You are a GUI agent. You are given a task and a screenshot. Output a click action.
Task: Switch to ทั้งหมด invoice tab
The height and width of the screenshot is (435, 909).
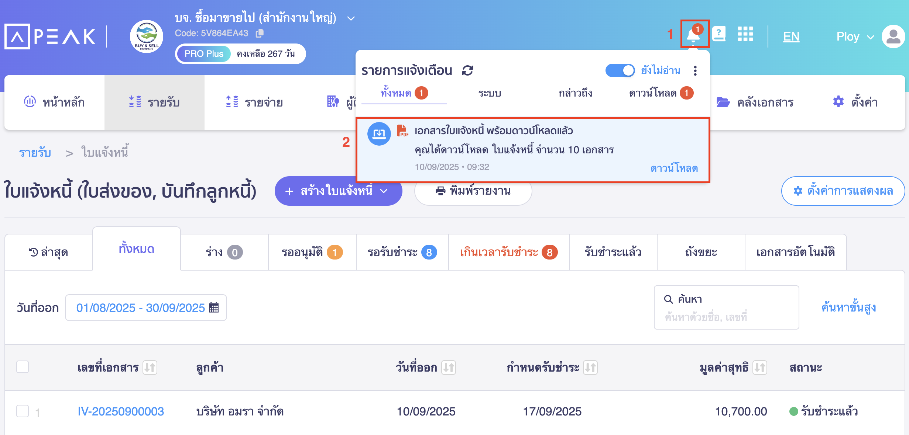(137, 249)
